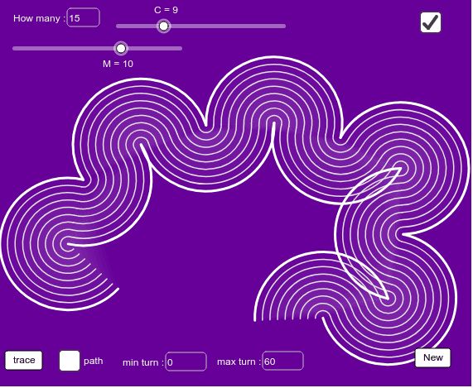Click the trace button
The height and width of the screenshot is (388, 473).
(x=24, y=361)
